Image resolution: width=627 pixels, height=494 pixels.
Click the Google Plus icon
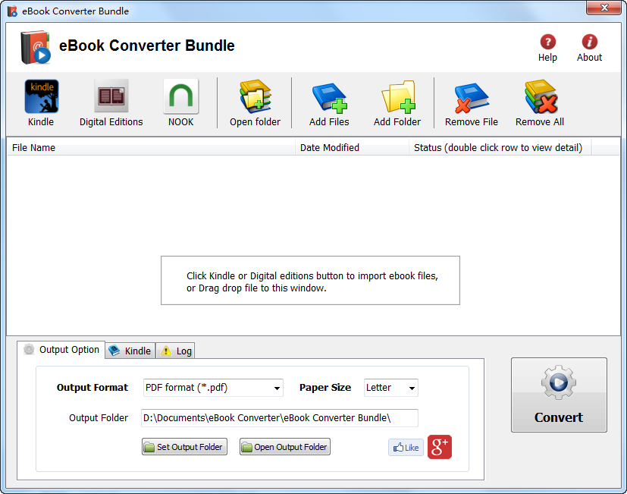[x=440, y=447]
